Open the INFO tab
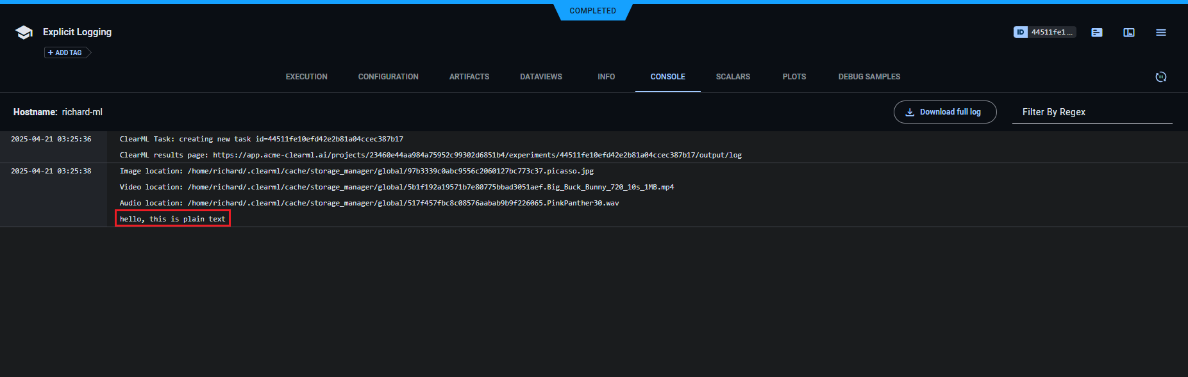 [606, 77]
